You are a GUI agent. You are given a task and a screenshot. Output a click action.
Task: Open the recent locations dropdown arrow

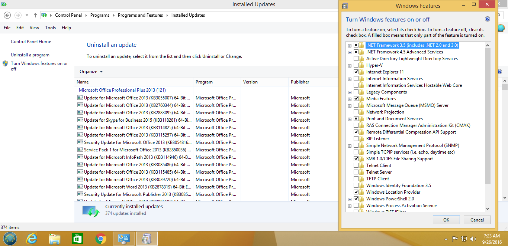click(x=27, y=15)
